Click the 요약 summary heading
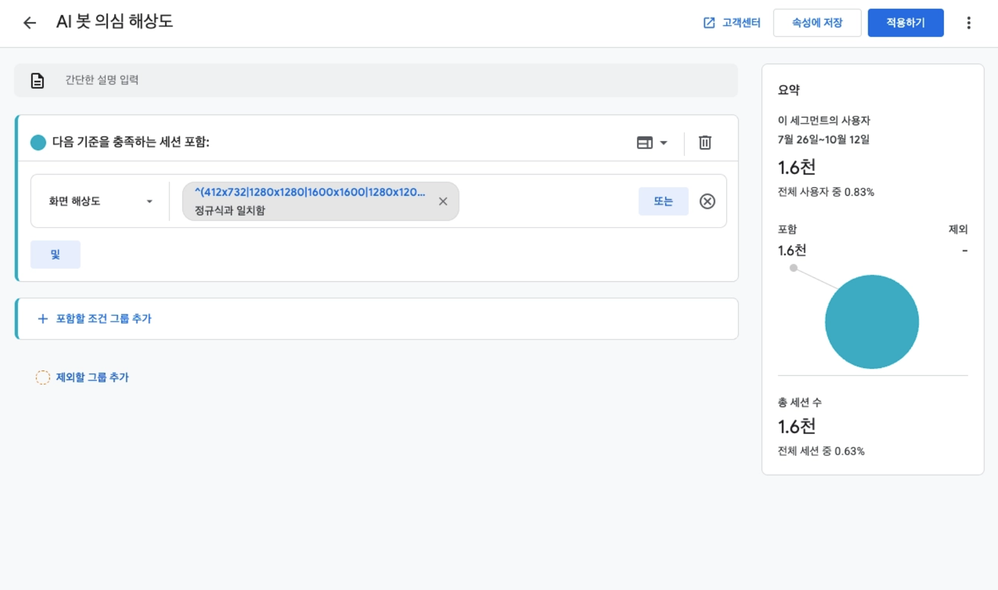 coord(788,90)
